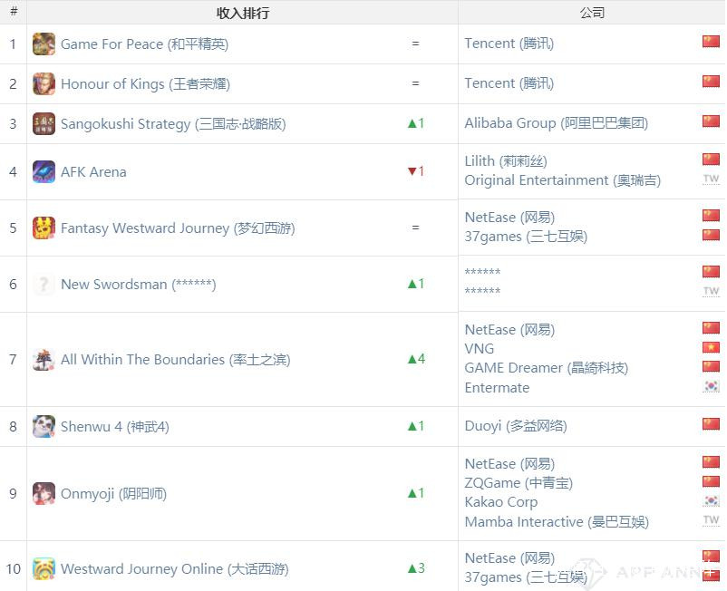
Task: Click the up 4 rank change indicator
Action: 416,359
